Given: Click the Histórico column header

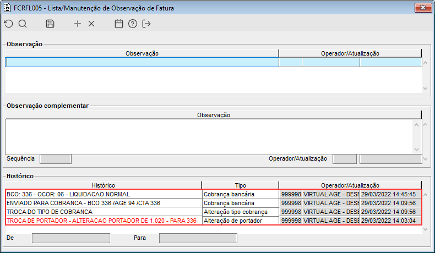Looking at the screenshot, I should (x=104, y=185).
